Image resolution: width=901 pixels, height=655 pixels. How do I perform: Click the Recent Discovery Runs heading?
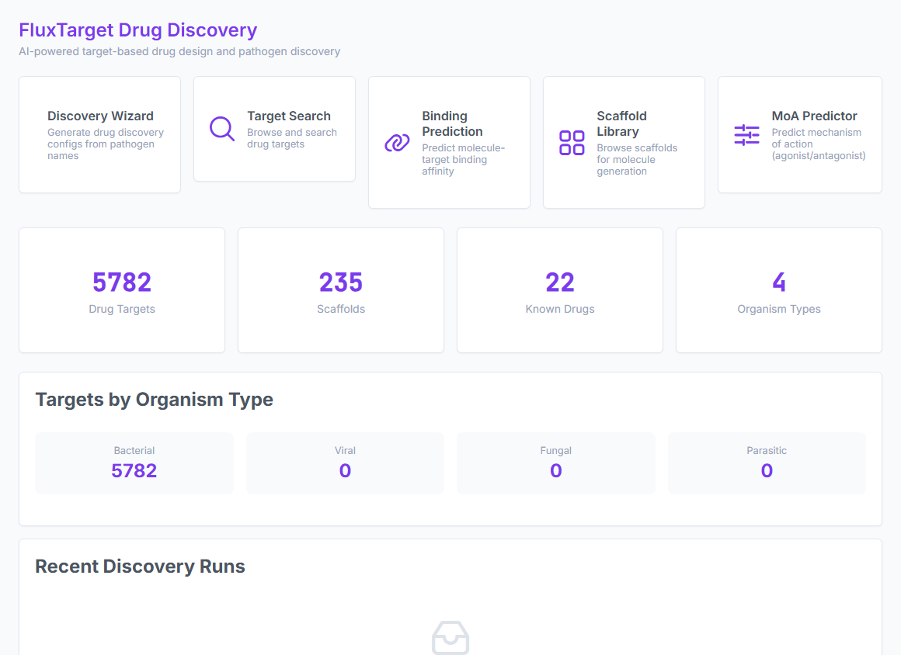point(141,567)
